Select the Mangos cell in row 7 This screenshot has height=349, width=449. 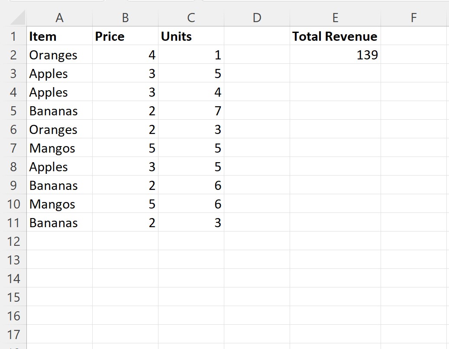point(60,148)
